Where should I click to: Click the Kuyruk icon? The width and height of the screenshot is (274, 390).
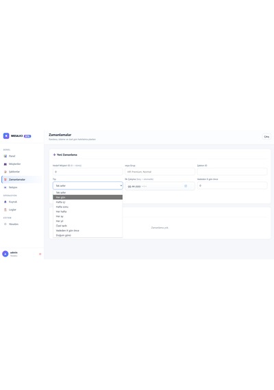click(5, 202)
